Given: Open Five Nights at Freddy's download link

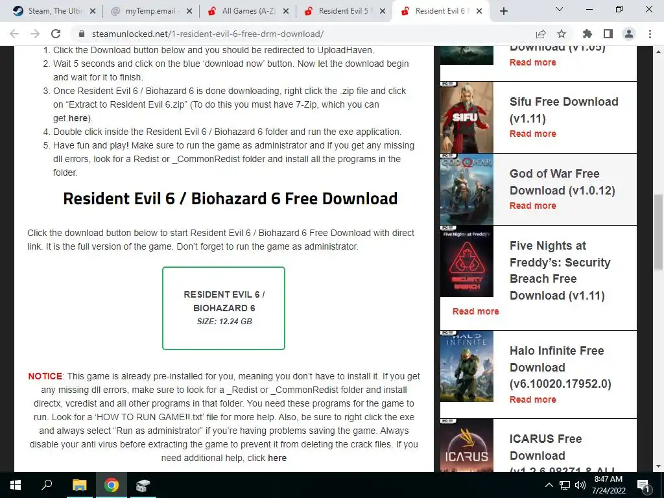Looking at the screenshot, I should pos(560,270).
